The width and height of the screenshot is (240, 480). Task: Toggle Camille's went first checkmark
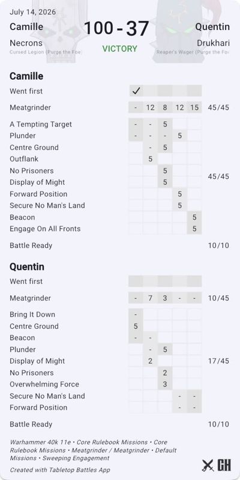(136, 91)
